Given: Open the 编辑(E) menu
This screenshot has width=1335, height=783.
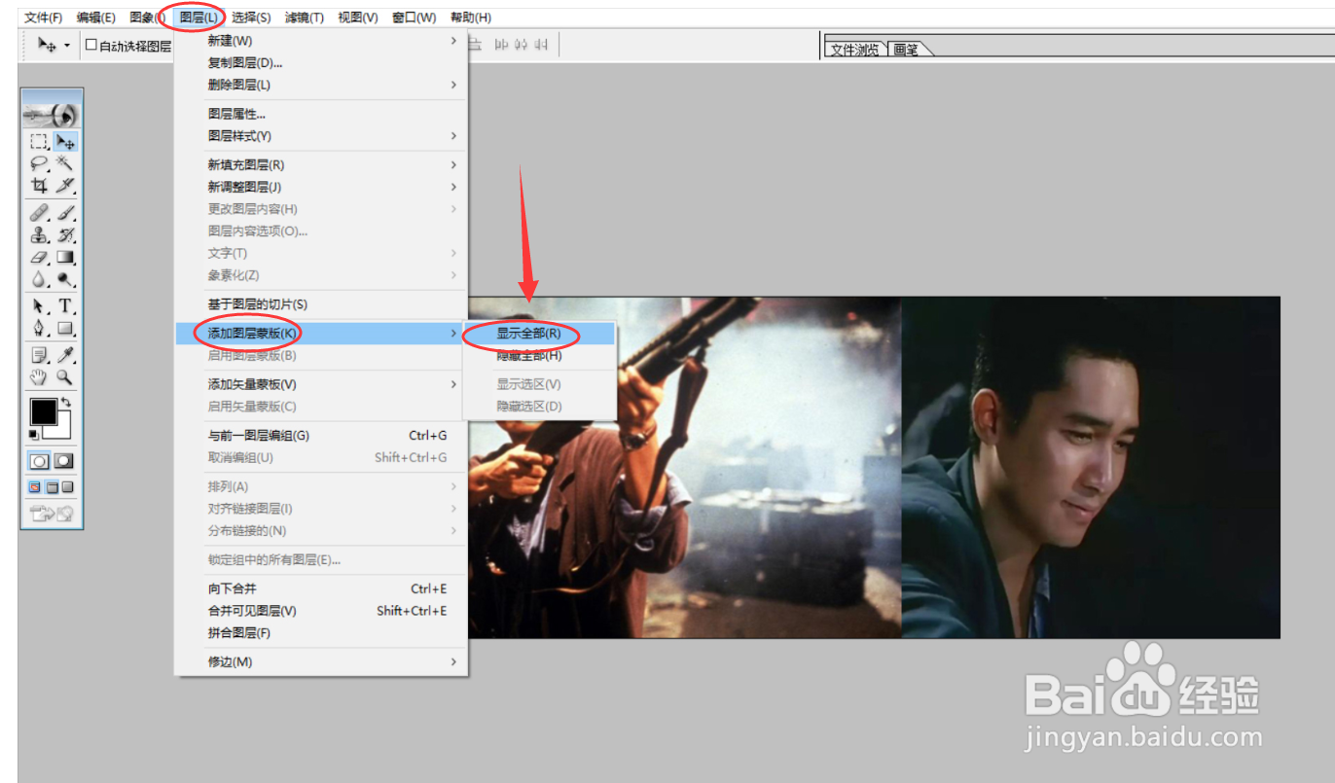Looking at the screenshot, I should 95,18.
